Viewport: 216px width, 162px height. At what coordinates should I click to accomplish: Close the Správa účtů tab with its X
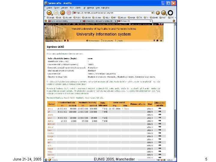(150, 21)
